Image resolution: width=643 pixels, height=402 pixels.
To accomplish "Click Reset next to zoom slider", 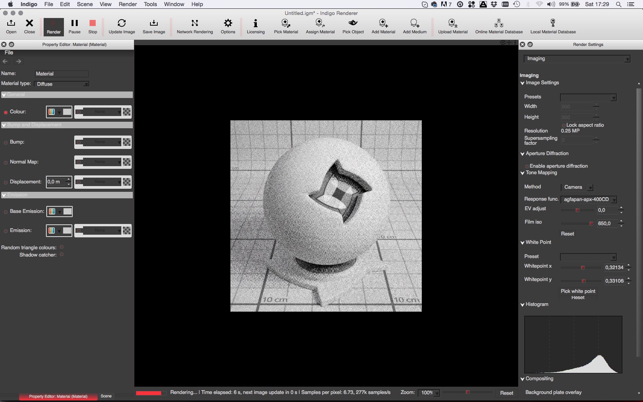I will click(506, 393).
